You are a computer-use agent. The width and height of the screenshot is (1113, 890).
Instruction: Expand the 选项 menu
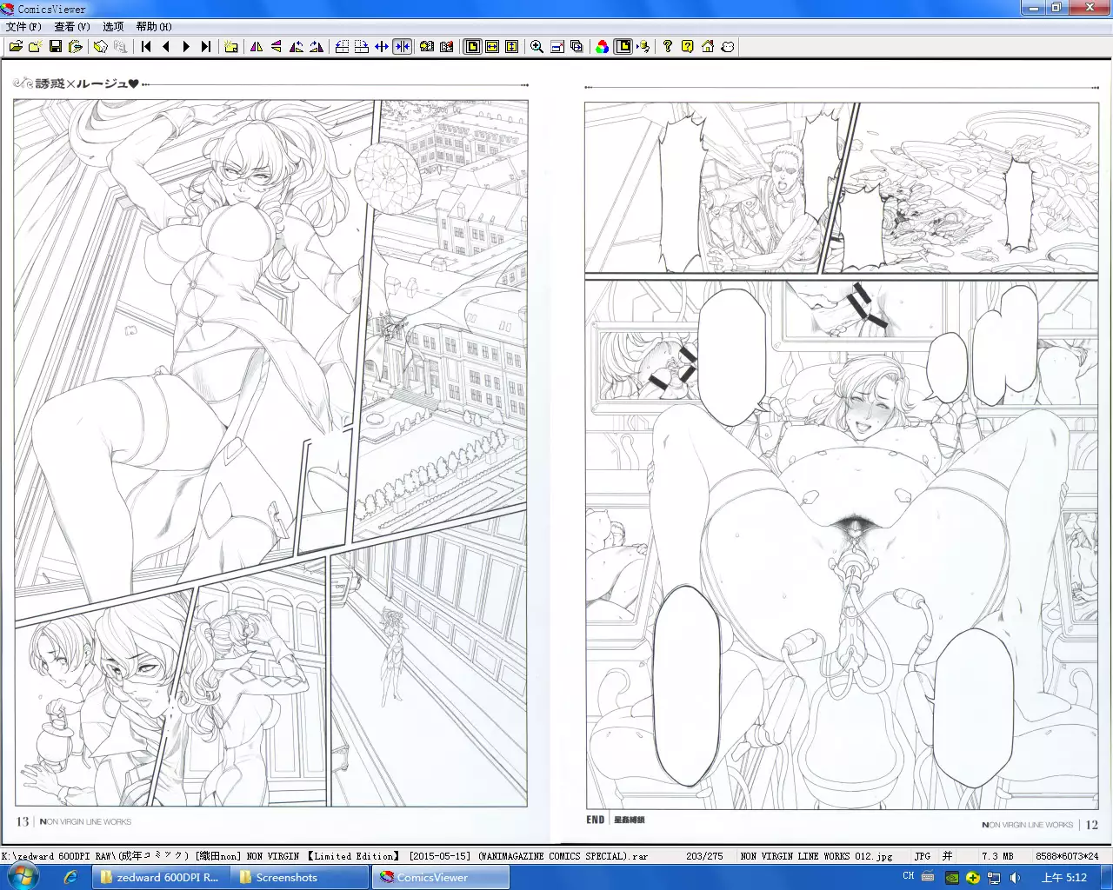click(x=113, y=27)
